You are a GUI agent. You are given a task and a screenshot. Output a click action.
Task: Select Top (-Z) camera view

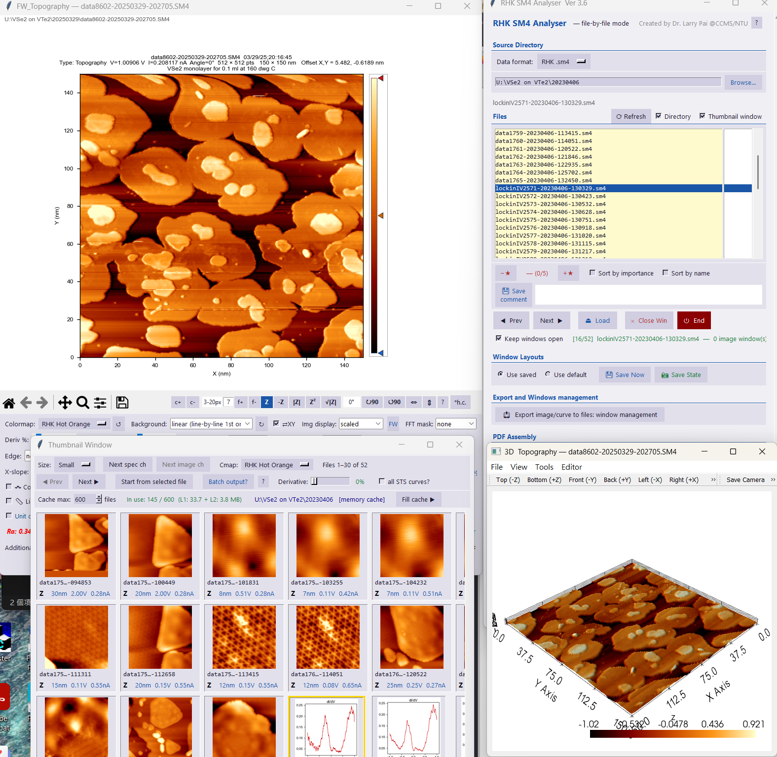click(x=508, y=480)
